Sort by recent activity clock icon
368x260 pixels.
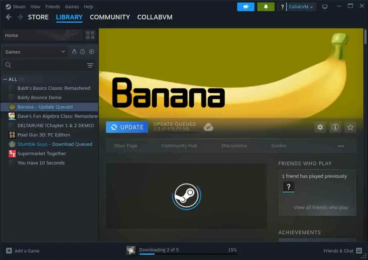coord(82,52)
